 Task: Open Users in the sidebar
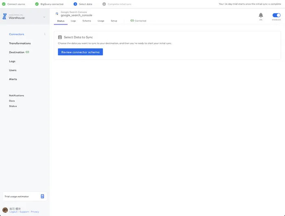13,70
